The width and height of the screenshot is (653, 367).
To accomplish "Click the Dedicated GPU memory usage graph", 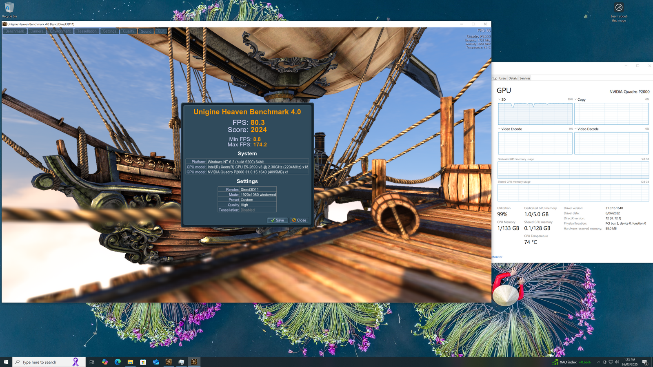I will coord(573,170).
